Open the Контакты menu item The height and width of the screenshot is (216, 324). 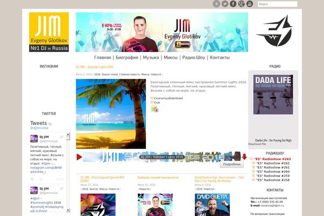click(x=220, y=57)
